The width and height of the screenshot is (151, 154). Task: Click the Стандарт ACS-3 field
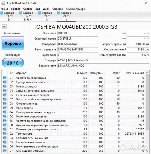[x=103, y=60]
